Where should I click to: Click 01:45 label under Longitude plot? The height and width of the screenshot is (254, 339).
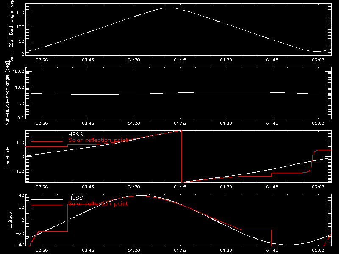tap(272, 187)
